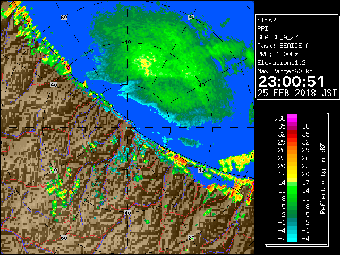The height and width of the screenshot is (255, 340).
Task: Click the Max Range:60 km line
Action: [x=285, y=71]
